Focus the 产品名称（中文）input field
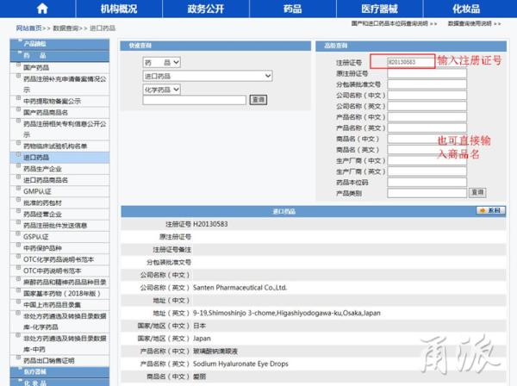The width and height of the screenshot is (517, 386). [427, 117]
